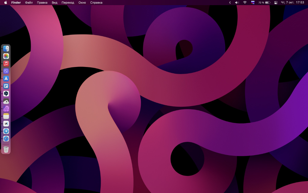Launch Safari browser from the Dock

[x=6, y=139]
